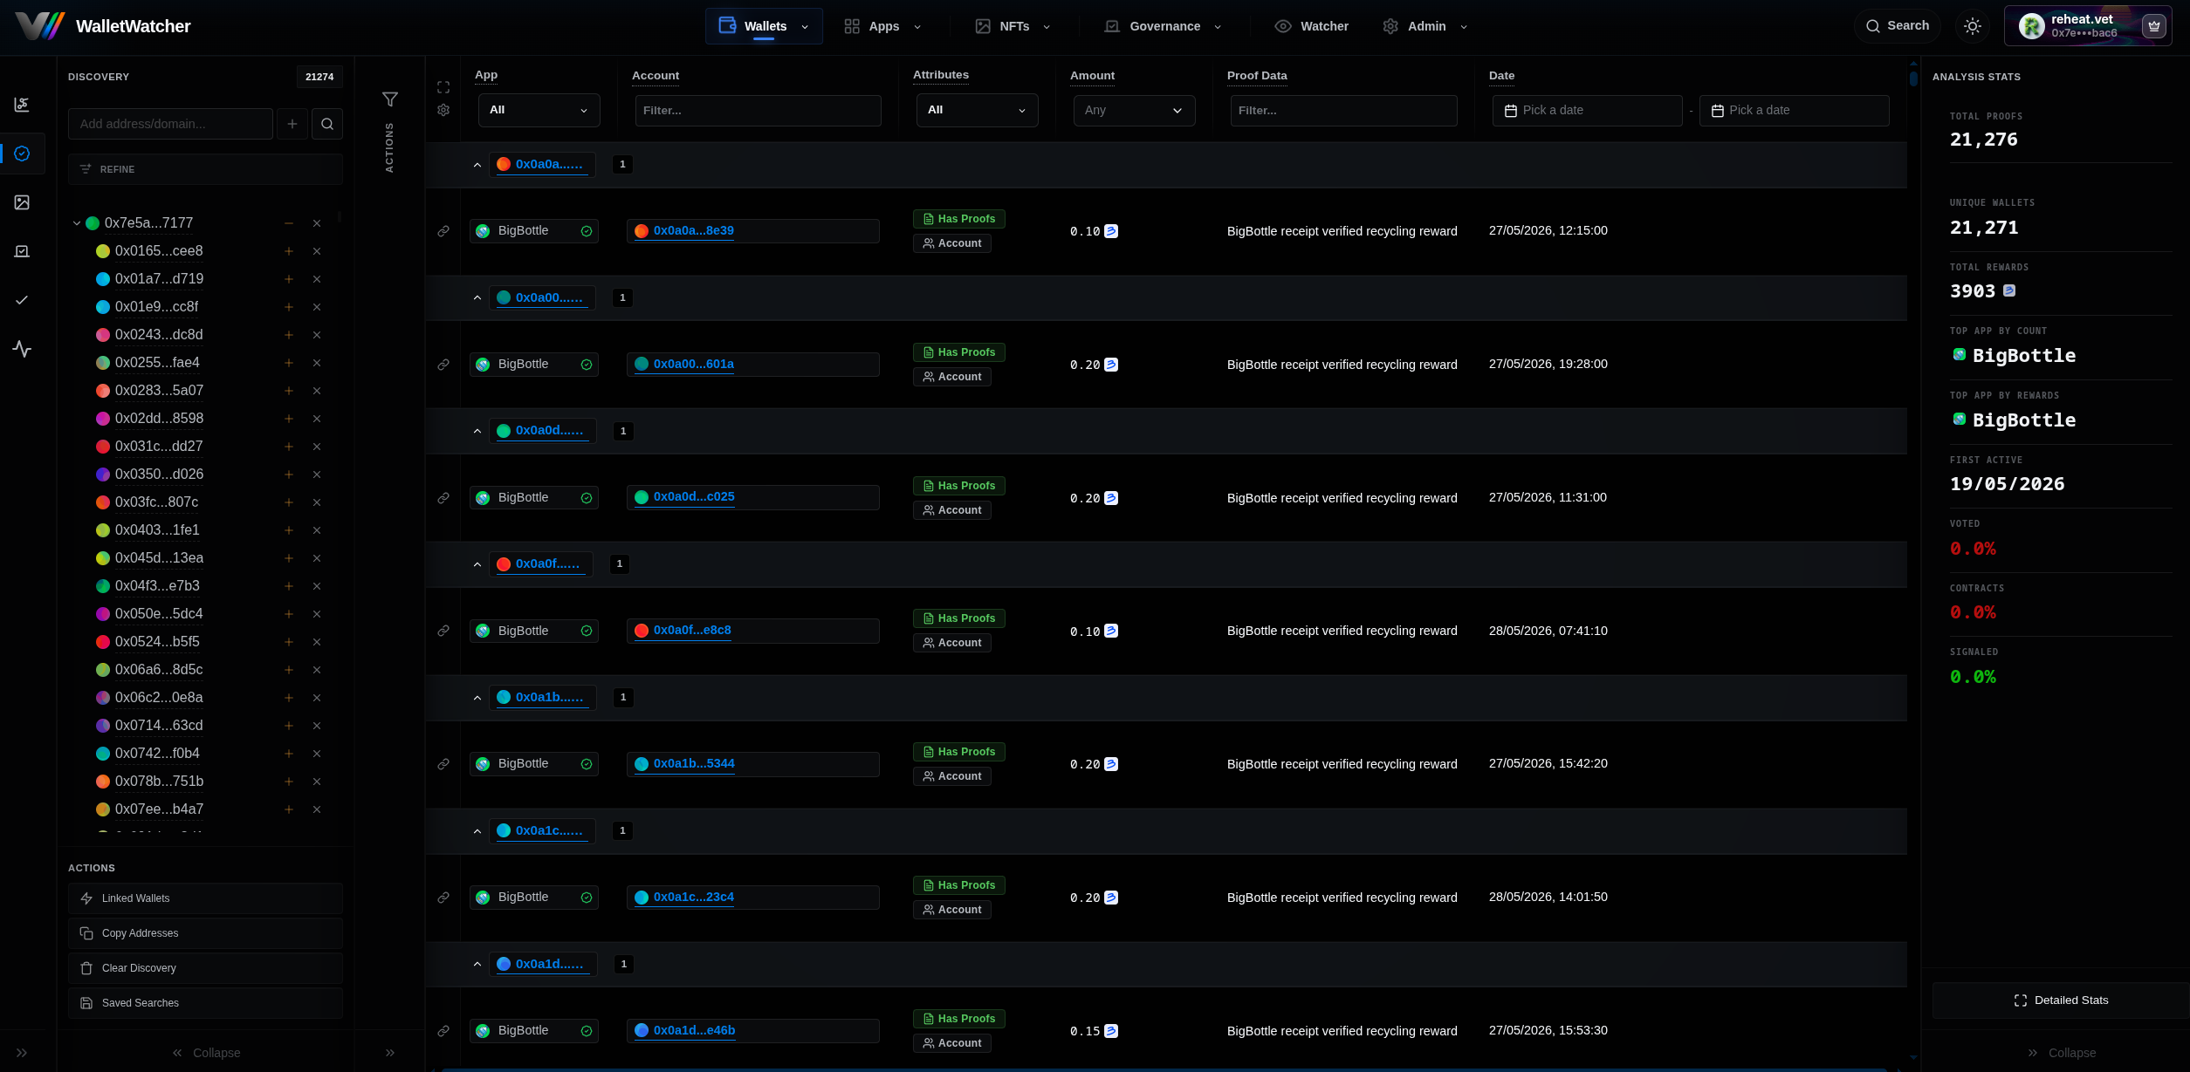
Task: Open the checkmark icon in left sidebar
Action: [x=22, y=300]
